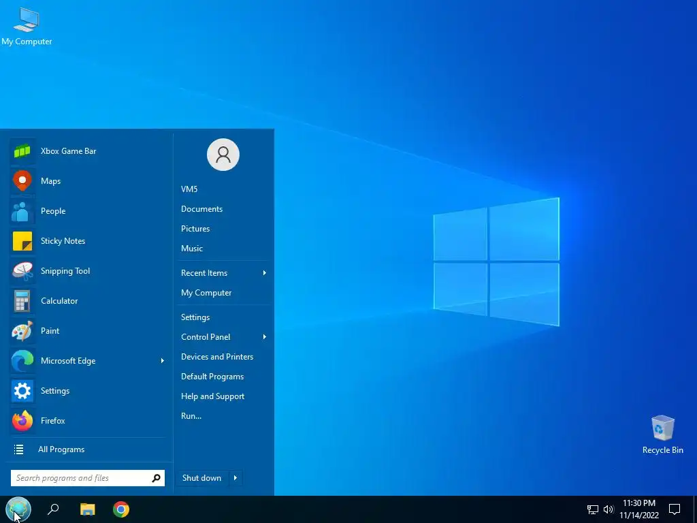
Task: Open Sticky Notes yellow icon
Action: [22, 241]
